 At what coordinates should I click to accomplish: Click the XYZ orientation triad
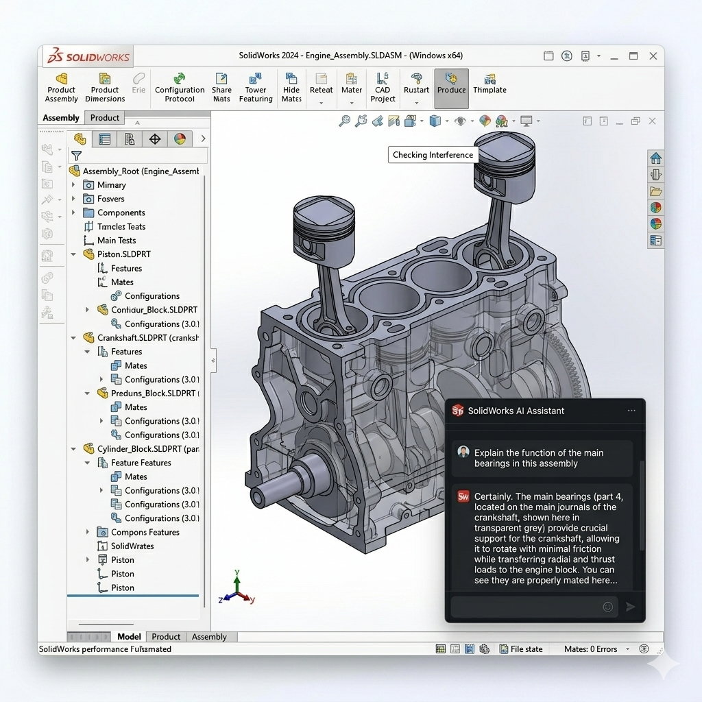coord(237,588)
